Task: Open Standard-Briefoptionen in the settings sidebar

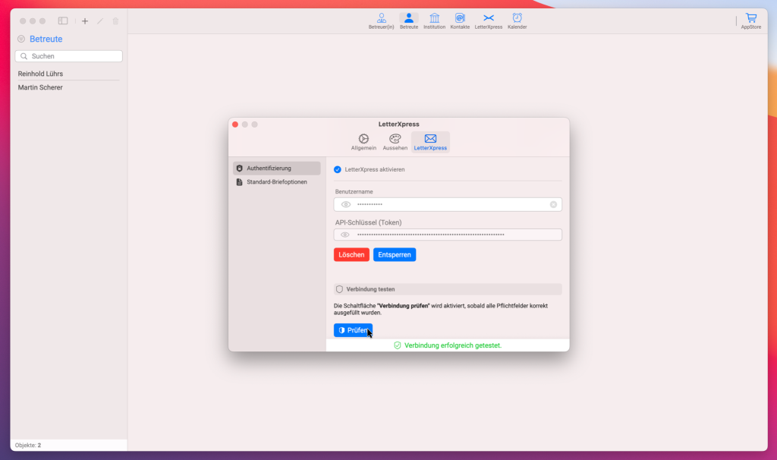Action: (x=276, y=182)
